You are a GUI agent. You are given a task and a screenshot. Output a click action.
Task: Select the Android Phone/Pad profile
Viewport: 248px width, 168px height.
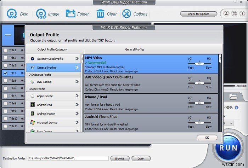tap(151, 123)
